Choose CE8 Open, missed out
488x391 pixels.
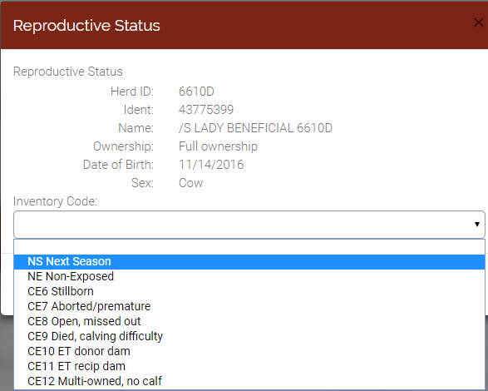249,321
